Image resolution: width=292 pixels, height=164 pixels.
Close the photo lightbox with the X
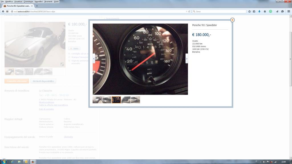click(232, 20)
